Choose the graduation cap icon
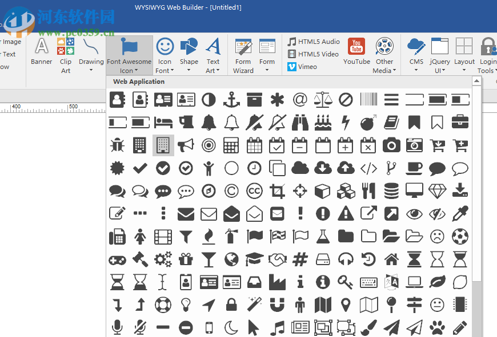 254,259
